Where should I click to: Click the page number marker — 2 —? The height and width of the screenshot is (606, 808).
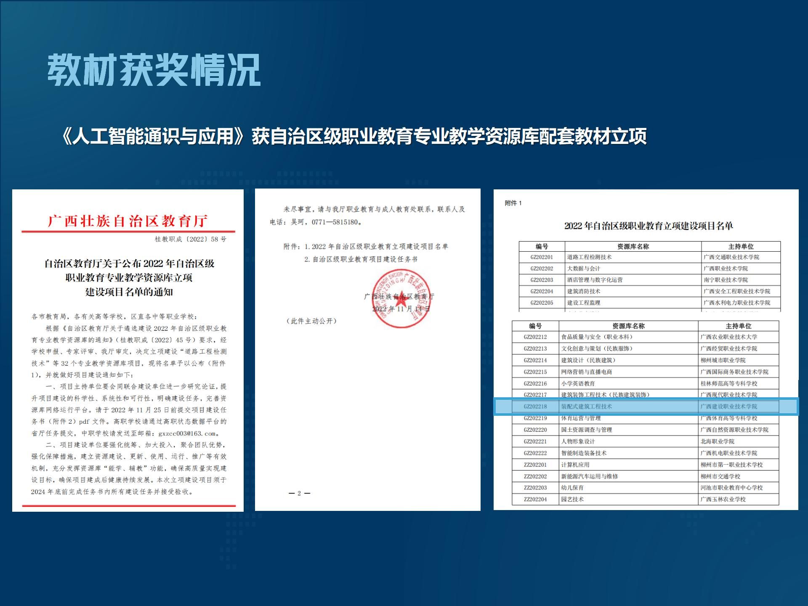pyautogui.click(x=299, y=493)
